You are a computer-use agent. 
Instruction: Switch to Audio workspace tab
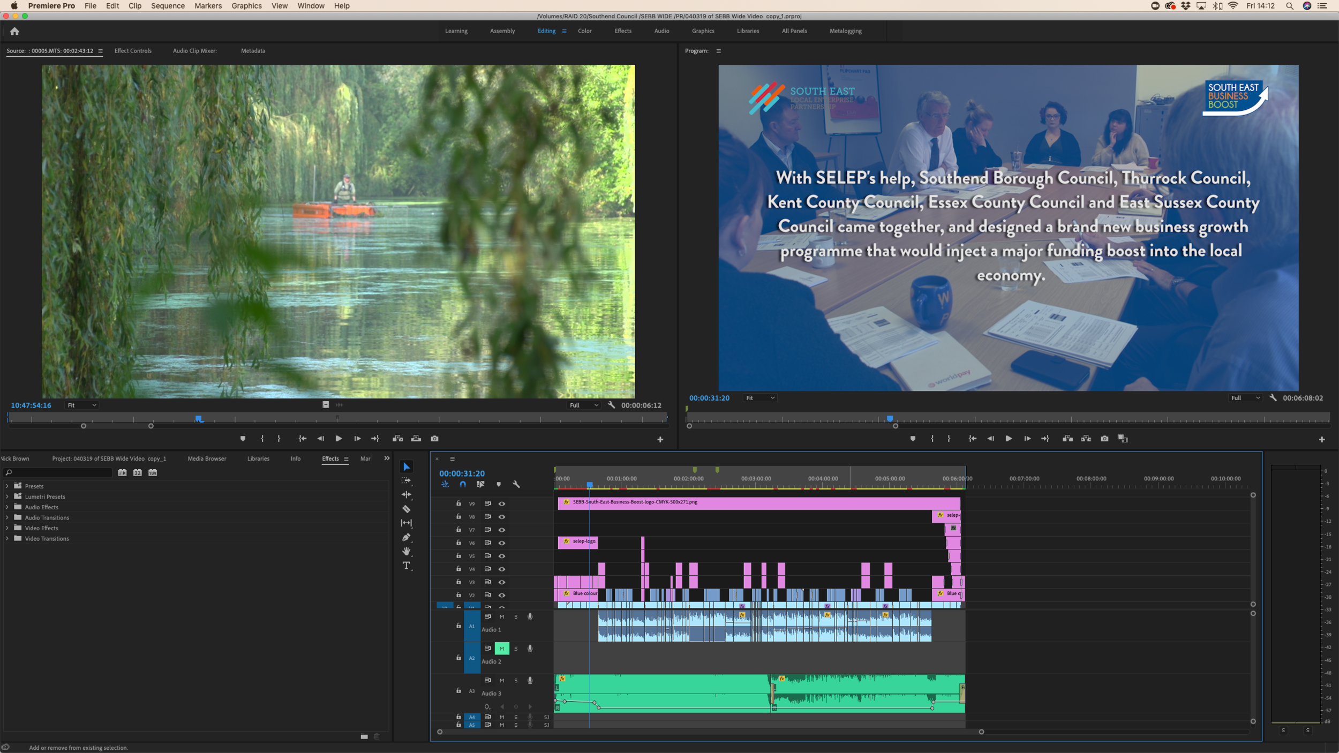[661, 31]
